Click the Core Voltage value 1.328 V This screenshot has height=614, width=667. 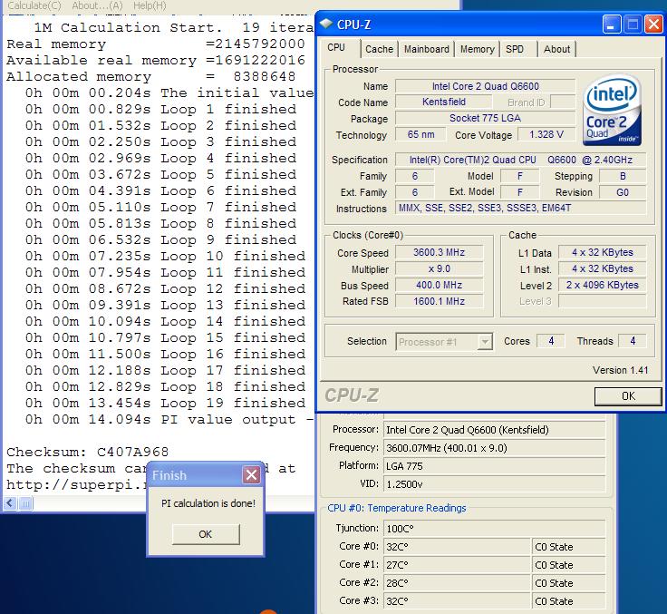tap(546, 134)
